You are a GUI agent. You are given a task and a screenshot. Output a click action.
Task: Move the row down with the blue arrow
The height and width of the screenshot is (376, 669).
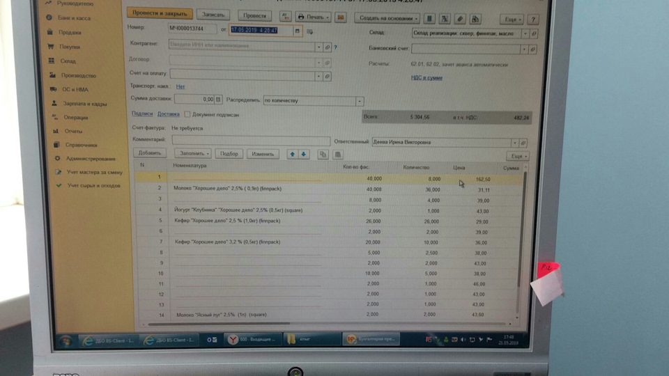click(x=303, y=155)
